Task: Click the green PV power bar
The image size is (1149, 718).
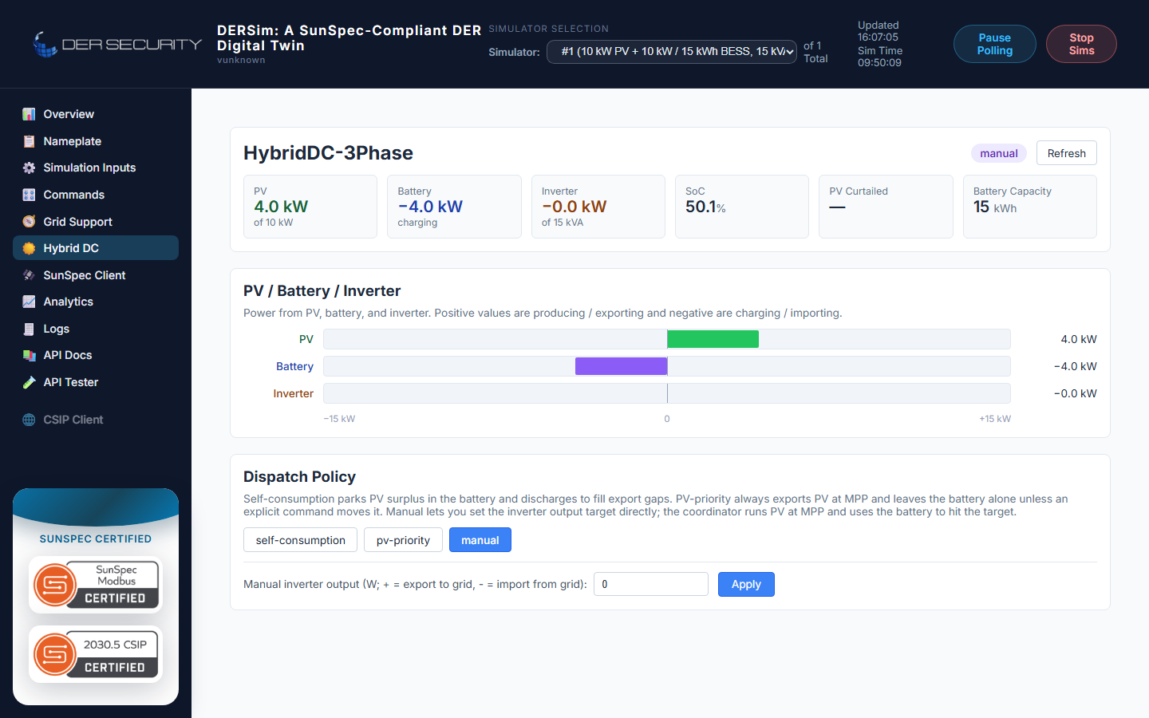Action: point(713,339)
